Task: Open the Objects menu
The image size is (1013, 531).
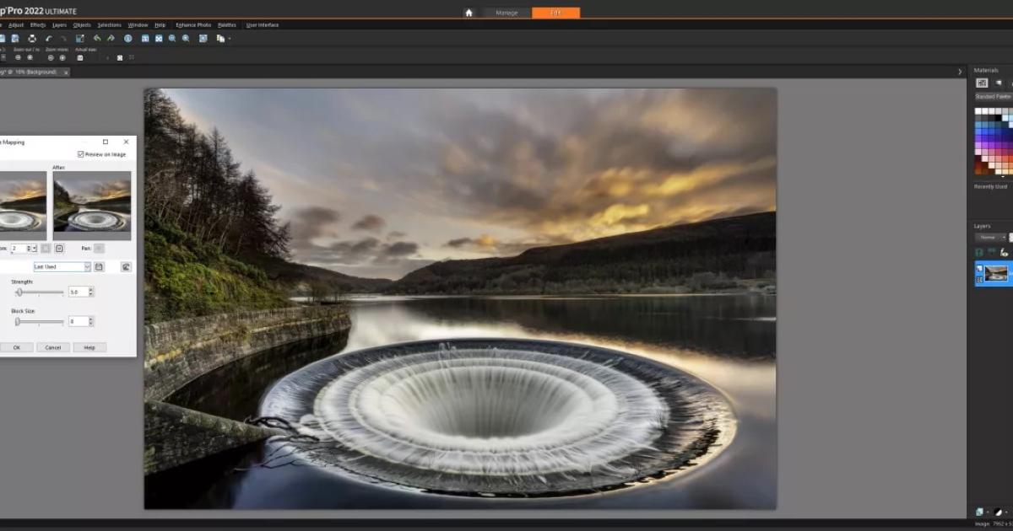Action: pyautogui.click(x=82, y=25)
